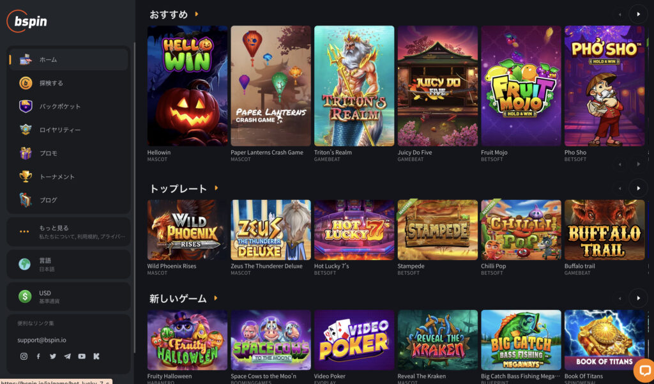The height and width of the screenshot is (384, 654).
Task: Open the トーナメント menu item
Action: [x=69, y=176]
